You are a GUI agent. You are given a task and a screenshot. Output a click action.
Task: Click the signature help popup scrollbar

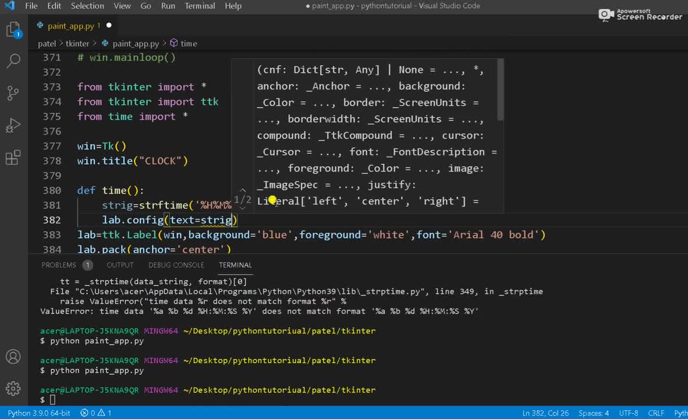500,90
